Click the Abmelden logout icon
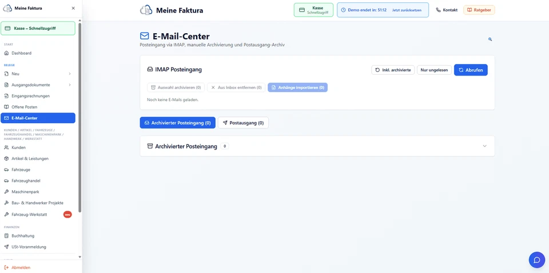The height and width of the screenshot is (273, 549). tap(6, 267)
